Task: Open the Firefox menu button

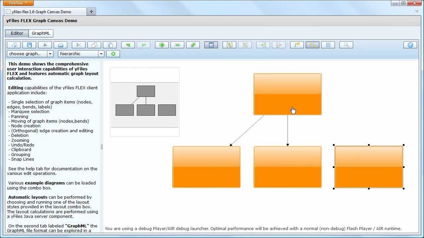Action: [x=18, y=3]
